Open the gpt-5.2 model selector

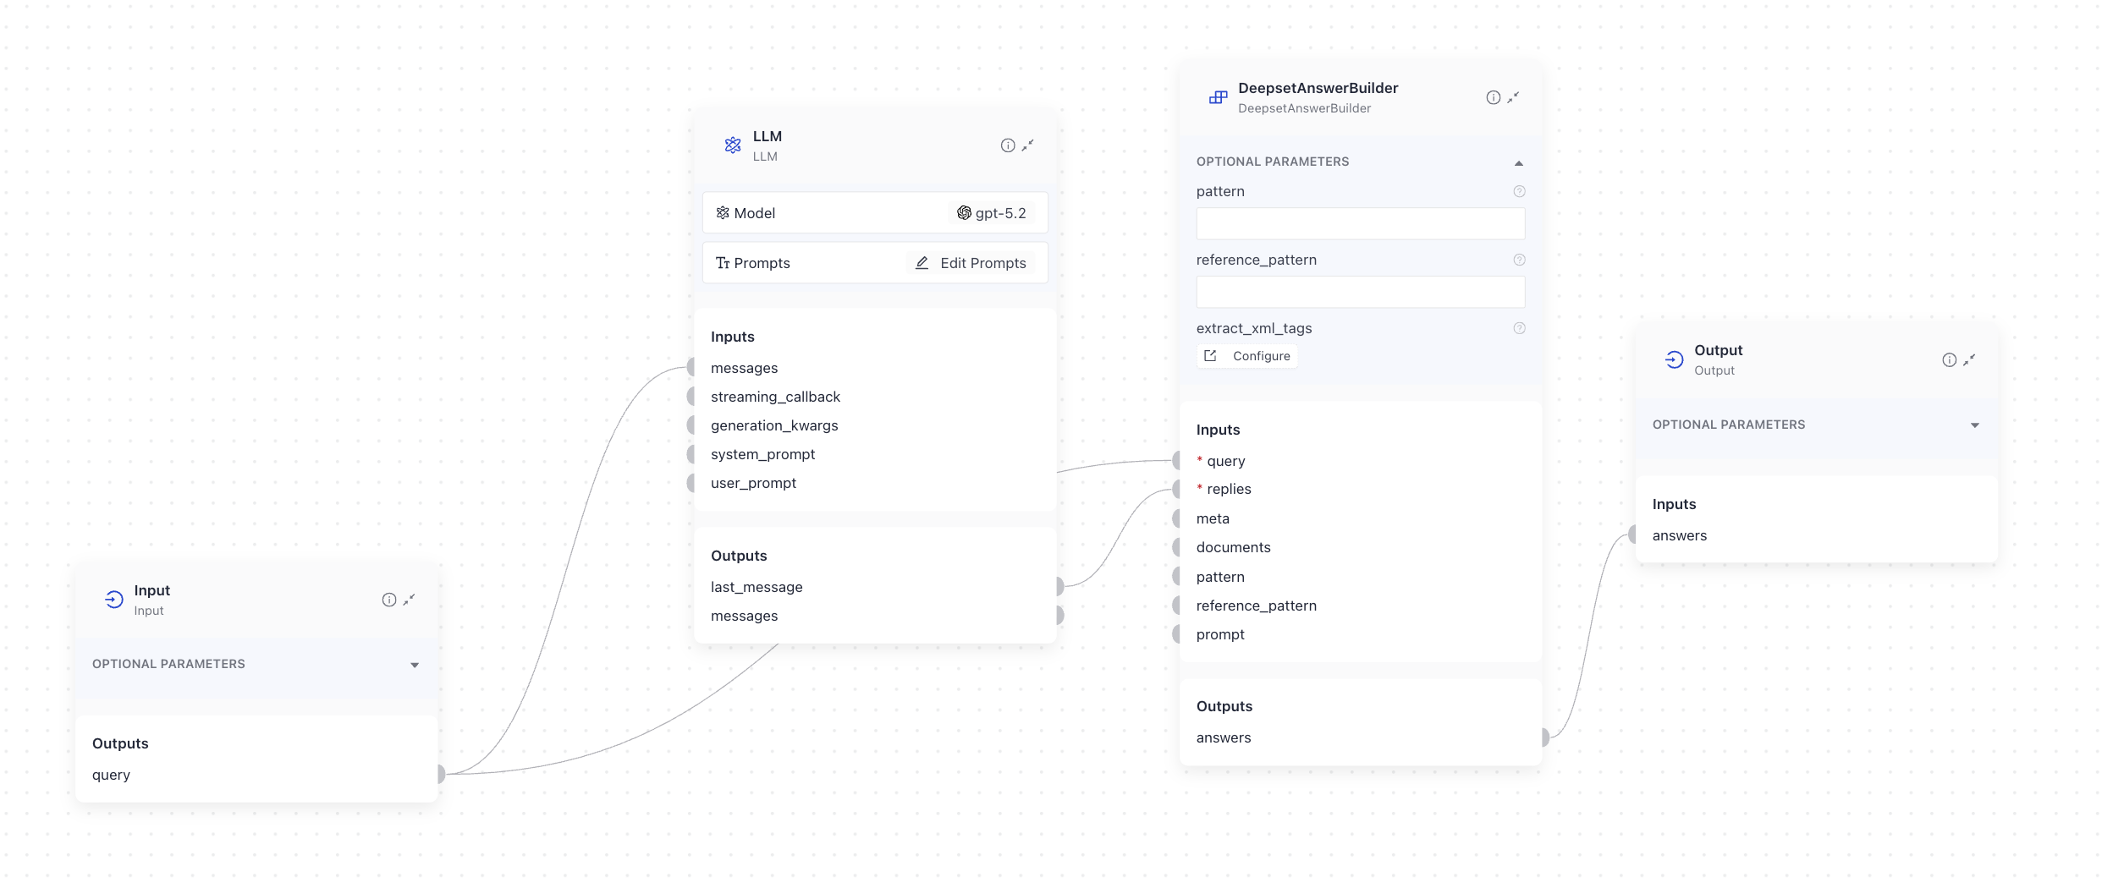992,213
